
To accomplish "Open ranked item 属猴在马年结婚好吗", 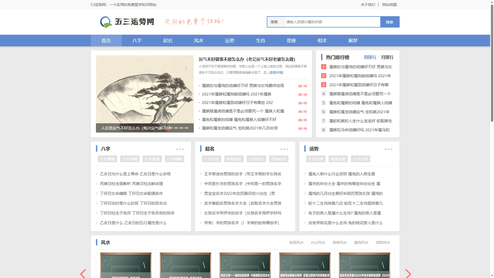I will click(x=359, y=130).
